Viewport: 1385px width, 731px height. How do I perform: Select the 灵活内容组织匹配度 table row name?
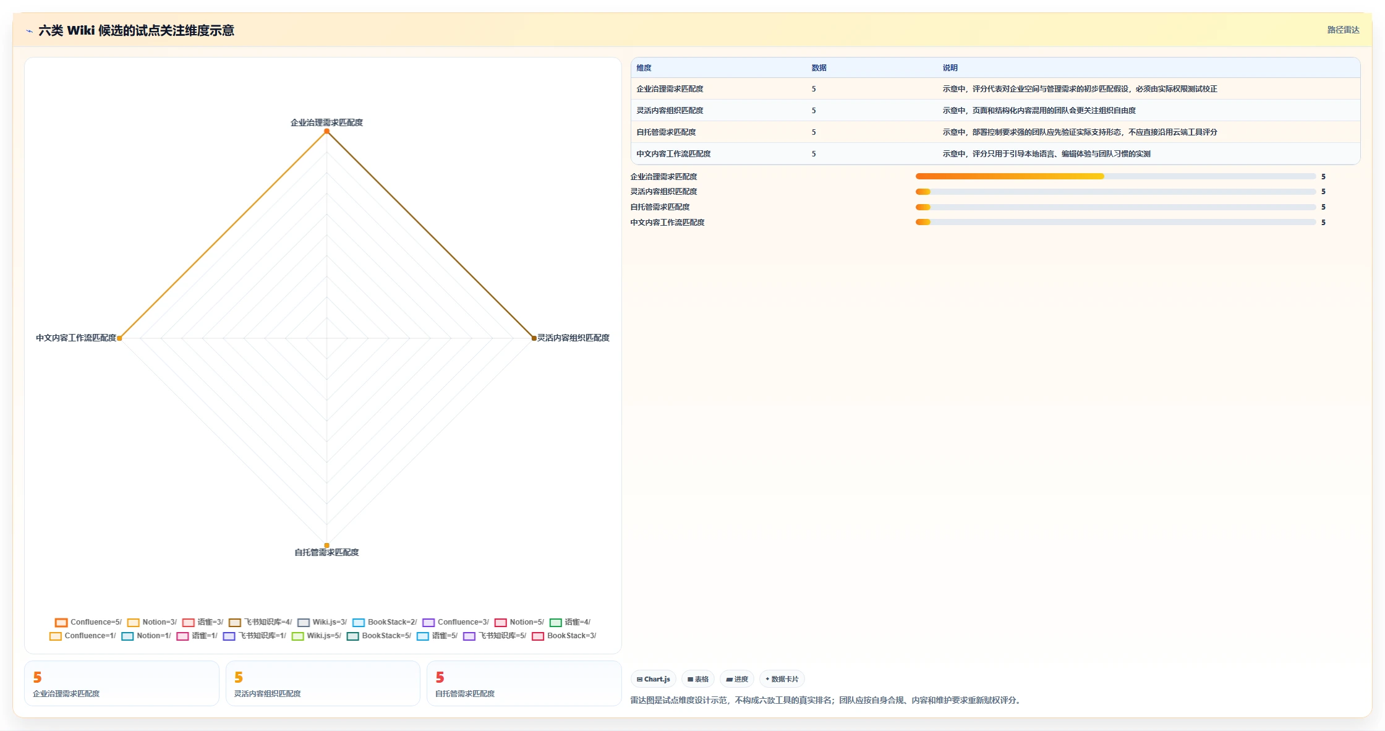[x=670, y=111]
